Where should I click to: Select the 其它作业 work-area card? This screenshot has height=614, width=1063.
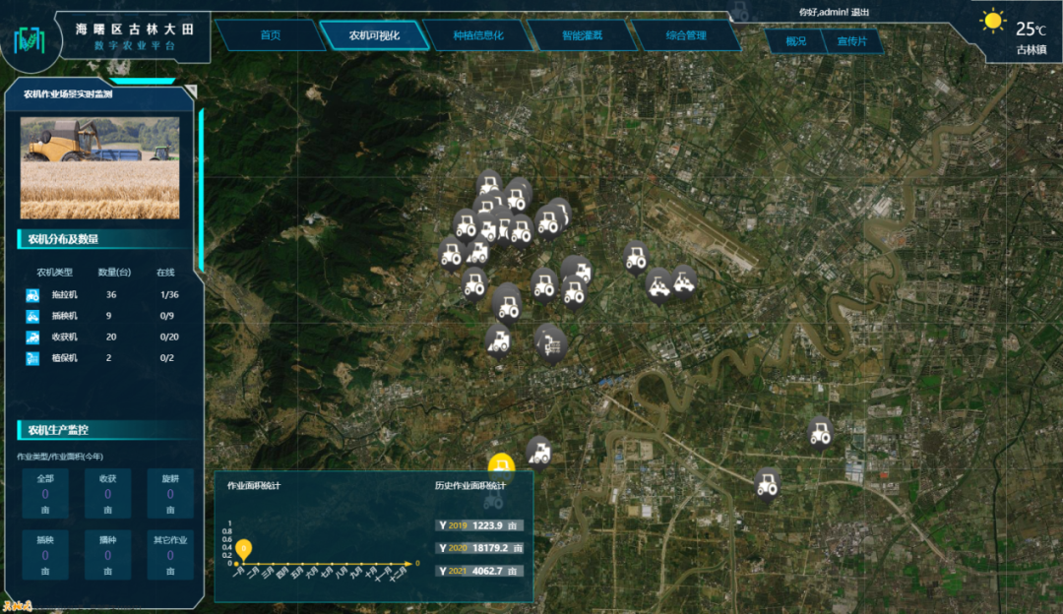170,555
